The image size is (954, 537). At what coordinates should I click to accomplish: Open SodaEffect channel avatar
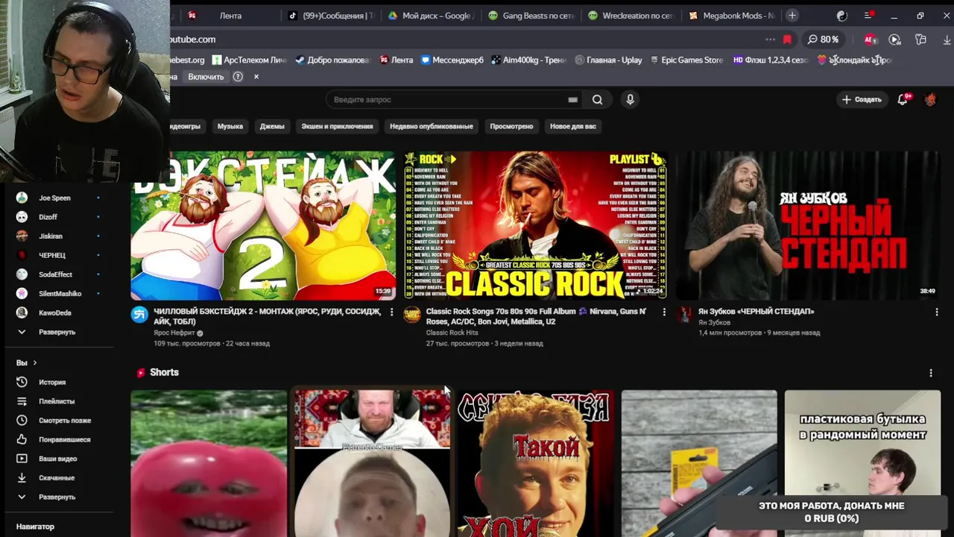22,274
